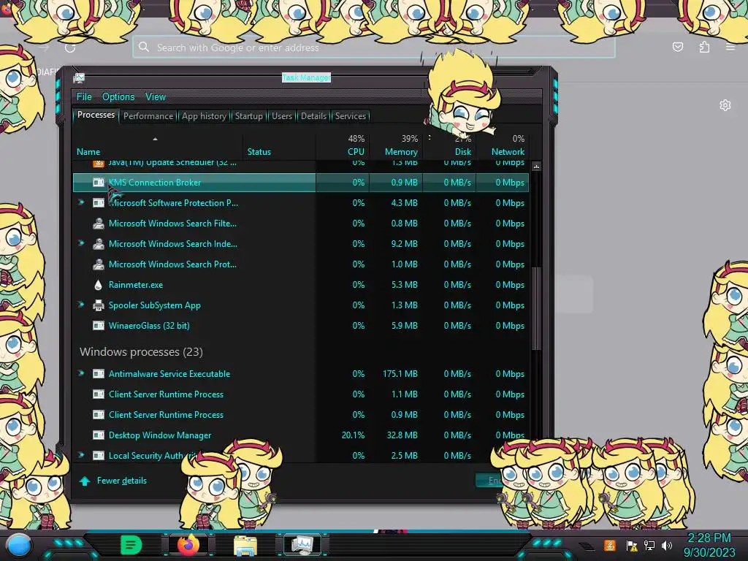Open the File menu in Task Manager
This screenshot has width=748, height=561.
[84, 97]
